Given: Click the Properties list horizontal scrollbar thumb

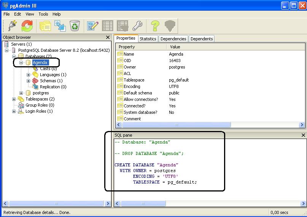Looking at the screenshot, I should tap(177, 124).
